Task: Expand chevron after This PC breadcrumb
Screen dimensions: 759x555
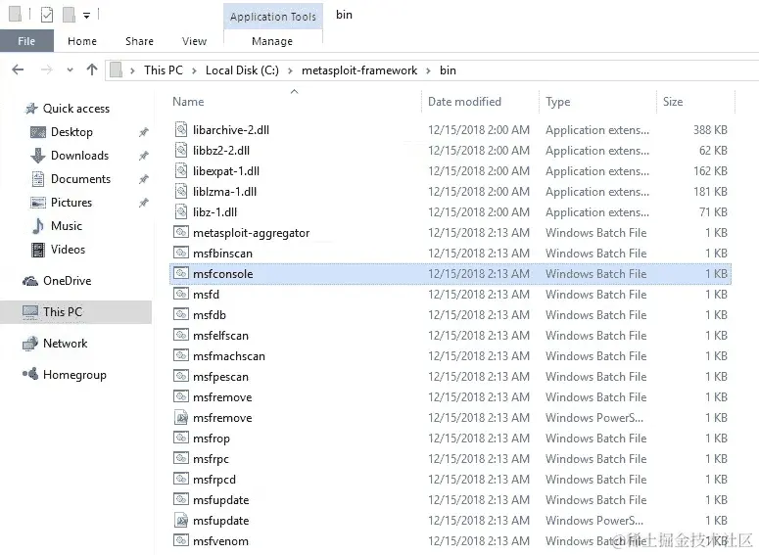Action: pyautogui.click(x=194, y=70)
